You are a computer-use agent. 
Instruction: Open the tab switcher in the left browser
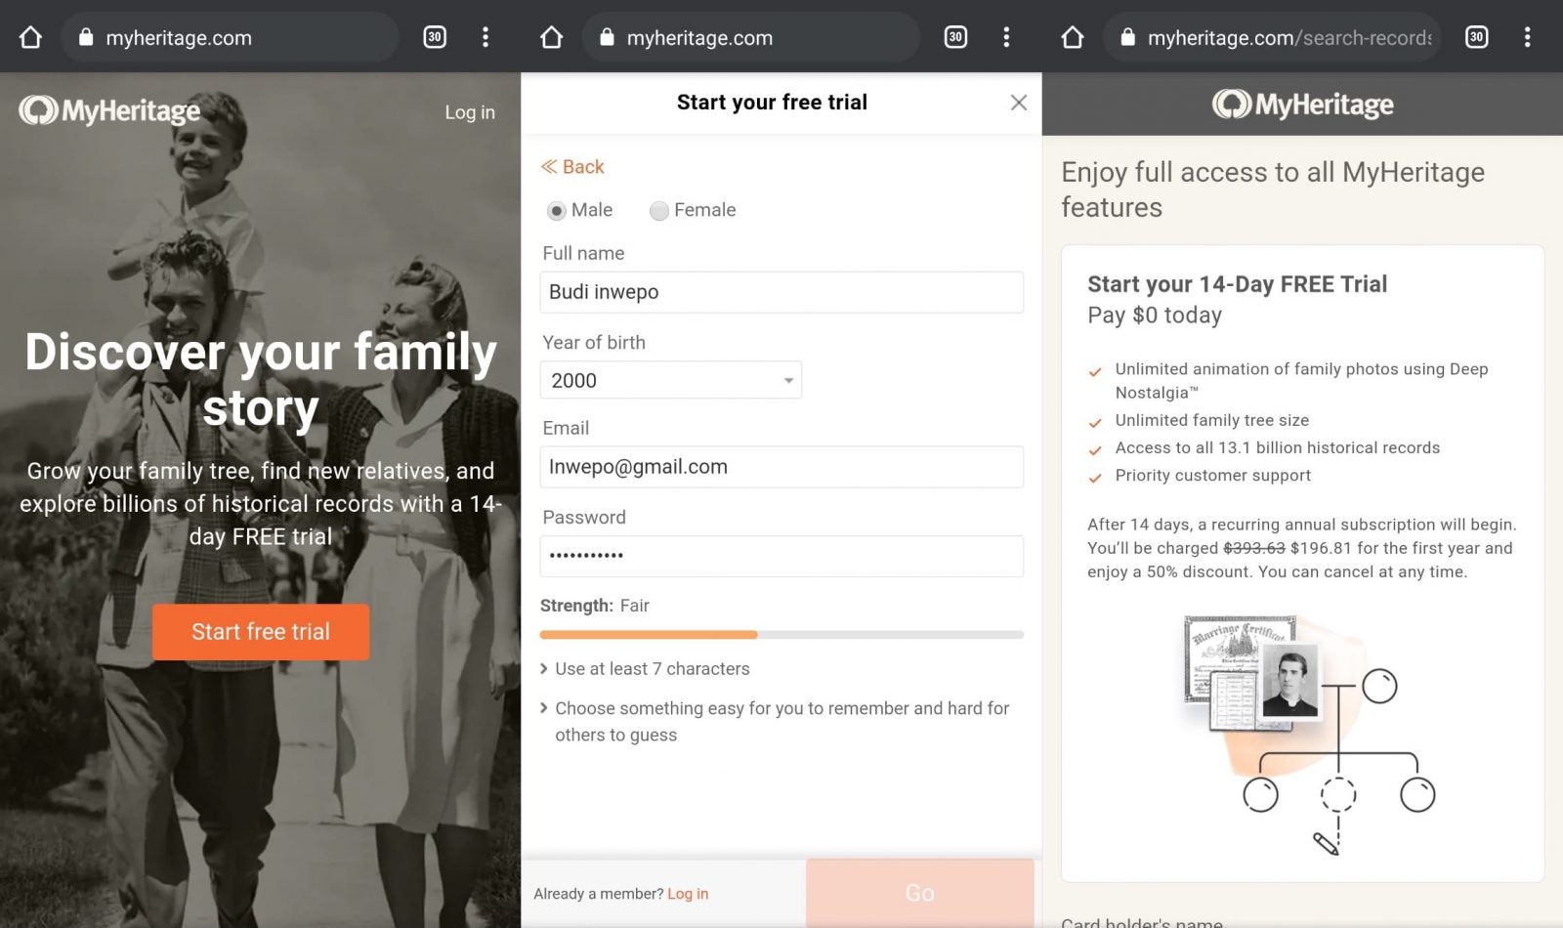[435, 37]
